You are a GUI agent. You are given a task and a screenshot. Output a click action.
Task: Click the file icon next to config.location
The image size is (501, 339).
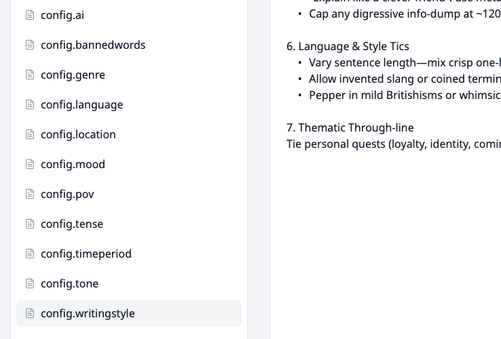[30, 134]
